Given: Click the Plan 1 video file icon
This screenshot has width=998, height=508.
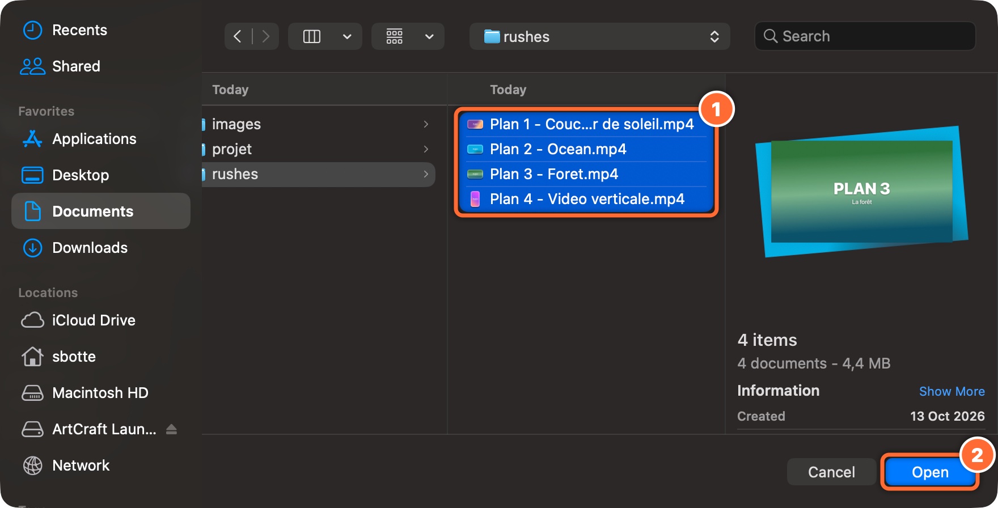Looking at the screenshot, I should [x=475, y=124].
